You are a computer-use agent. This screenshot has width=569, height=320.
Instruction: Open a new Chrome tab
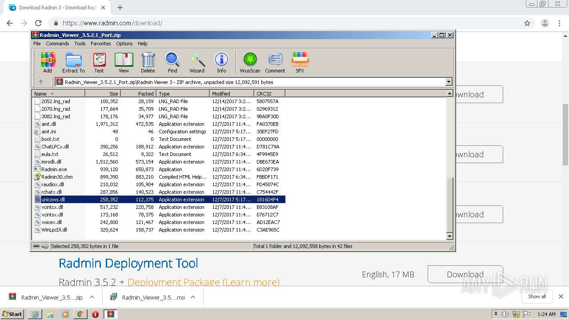click(120, 8)
